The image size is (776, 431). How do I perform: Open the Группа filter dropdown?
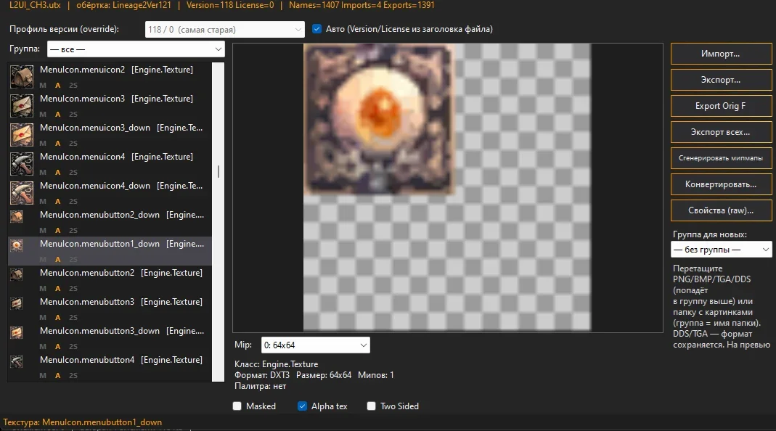136,49
